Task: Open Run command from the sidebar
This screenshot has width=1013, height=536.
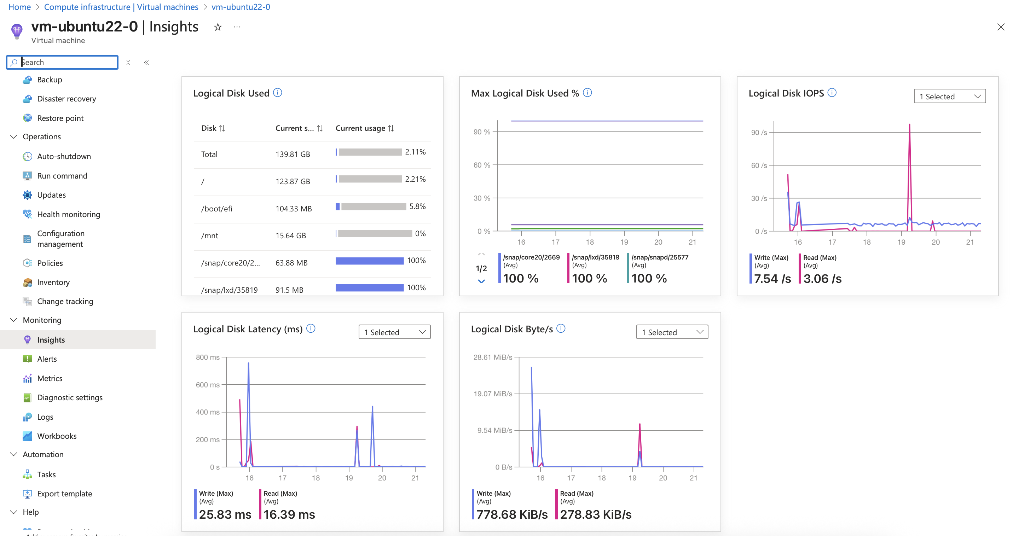Action: coord(62,176)
